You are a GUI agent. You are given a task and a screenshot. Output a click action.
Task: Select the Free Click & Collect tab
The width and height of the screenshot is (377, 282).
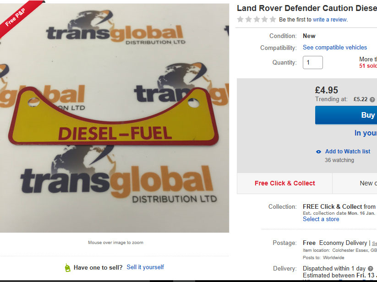[284, 183]
